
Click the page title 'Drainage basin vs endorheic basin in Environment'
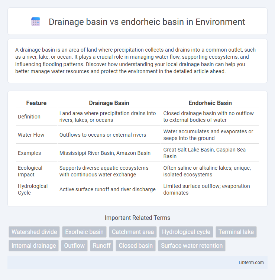click(x=147, y=22)
